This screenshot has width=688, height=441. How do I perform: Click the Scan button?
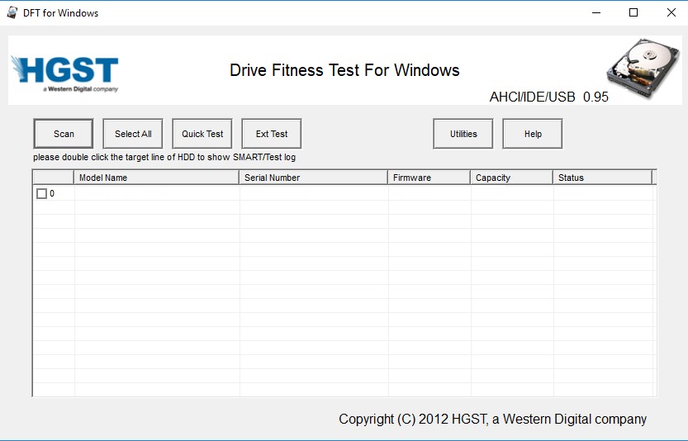(64, 134)
